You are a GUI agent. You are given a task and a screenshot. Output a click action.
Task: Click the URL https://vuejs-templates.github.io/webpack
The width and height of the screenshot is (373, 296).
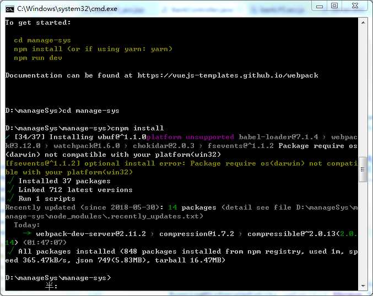point(228,75)
